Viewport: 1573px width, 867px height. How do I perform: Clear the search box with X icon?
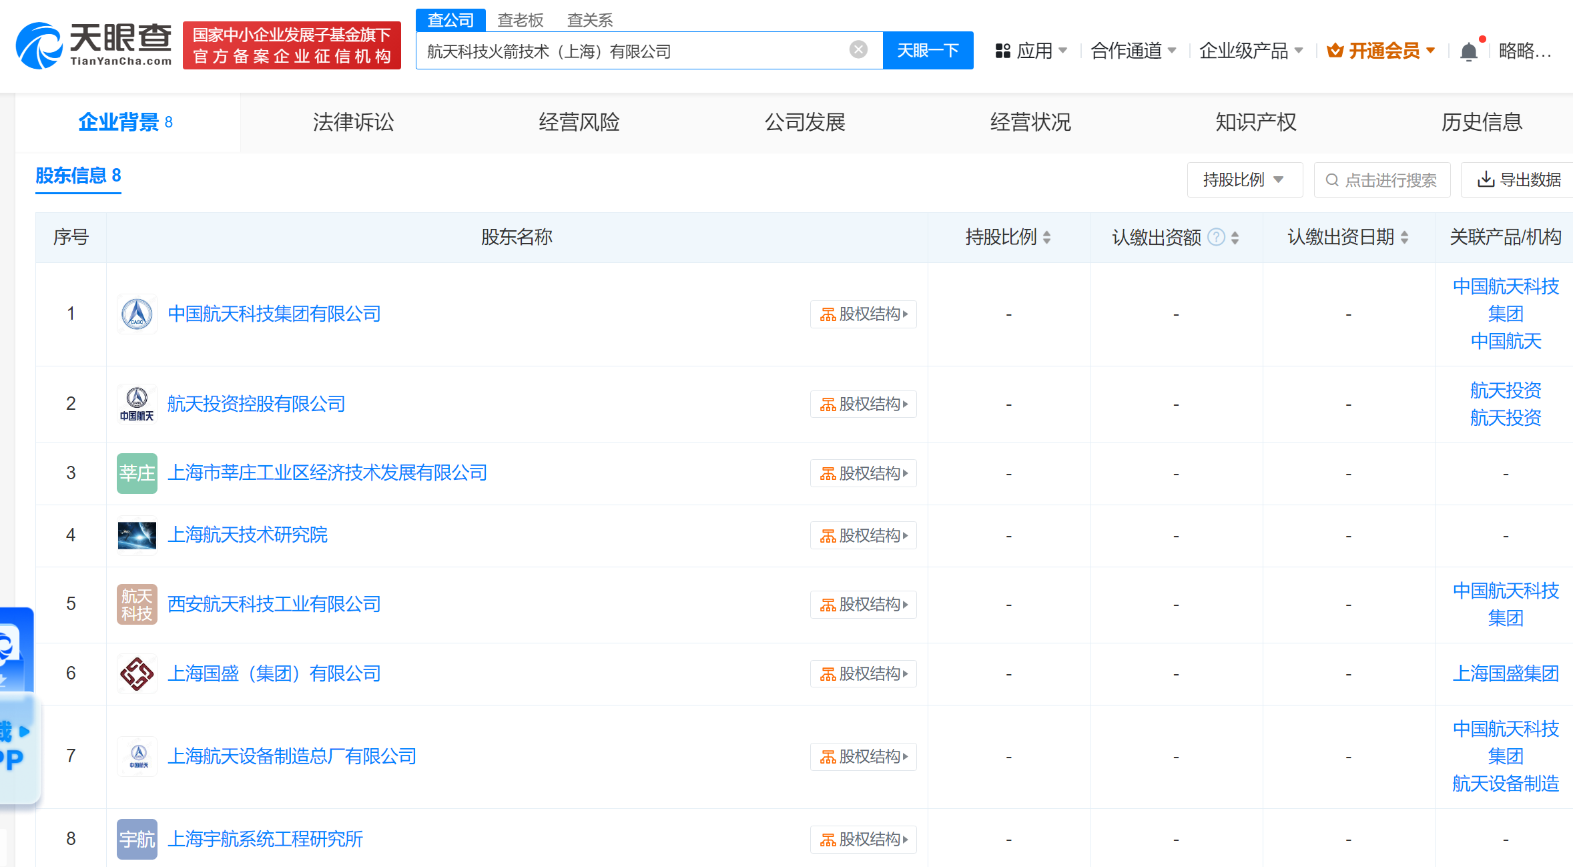click(858, 49)
